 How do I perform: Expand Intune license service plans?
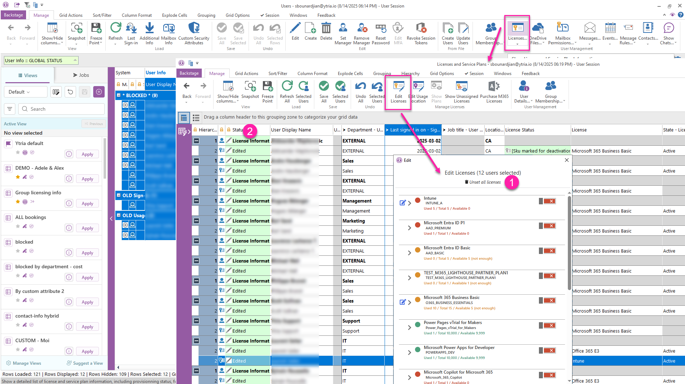point(410,203)
